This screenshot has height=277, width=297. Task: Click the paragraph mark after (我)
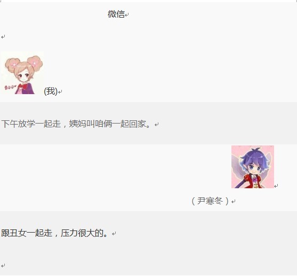(60, 92)
